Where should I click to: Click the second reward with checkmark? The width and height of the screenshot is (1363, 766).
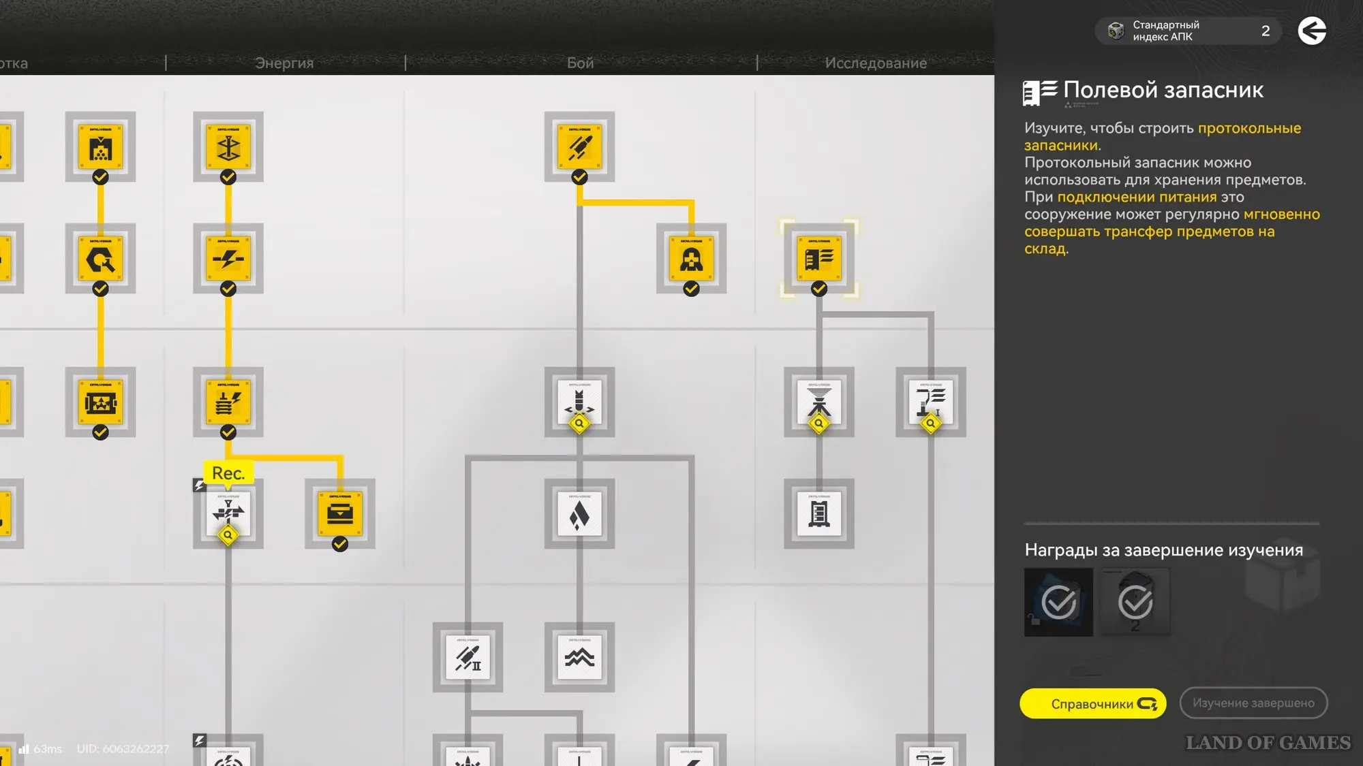pos(1135,602)
